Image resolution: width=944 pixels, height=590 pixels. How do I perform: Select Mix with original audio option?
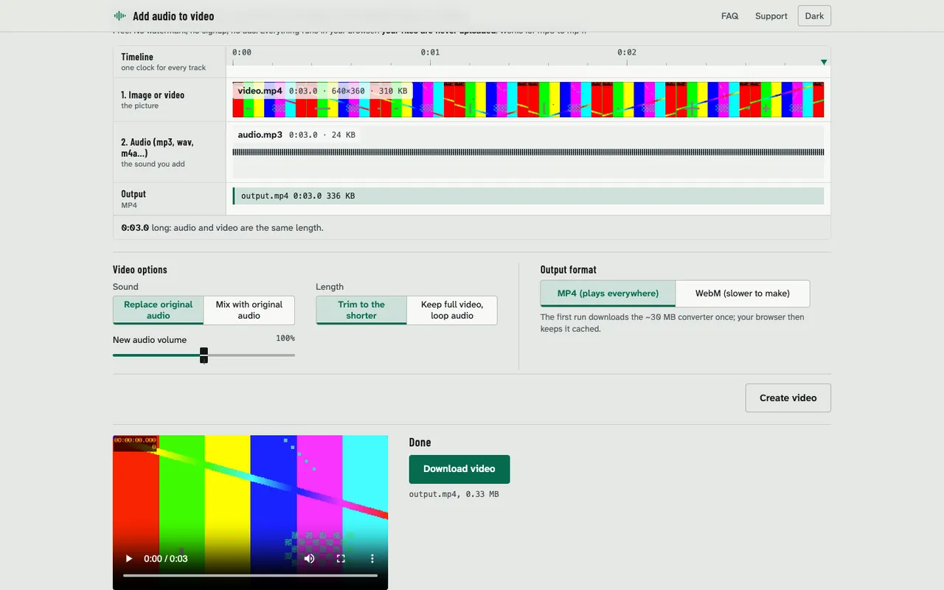tap(249, 310)
